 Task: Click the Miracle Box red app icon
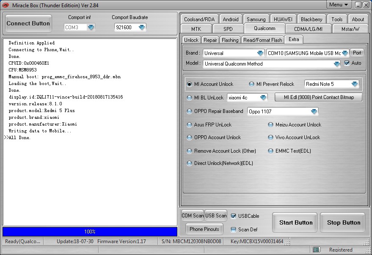point(6,5)
